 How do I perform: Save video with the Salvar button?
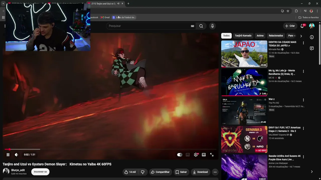(x=181, y=172)
